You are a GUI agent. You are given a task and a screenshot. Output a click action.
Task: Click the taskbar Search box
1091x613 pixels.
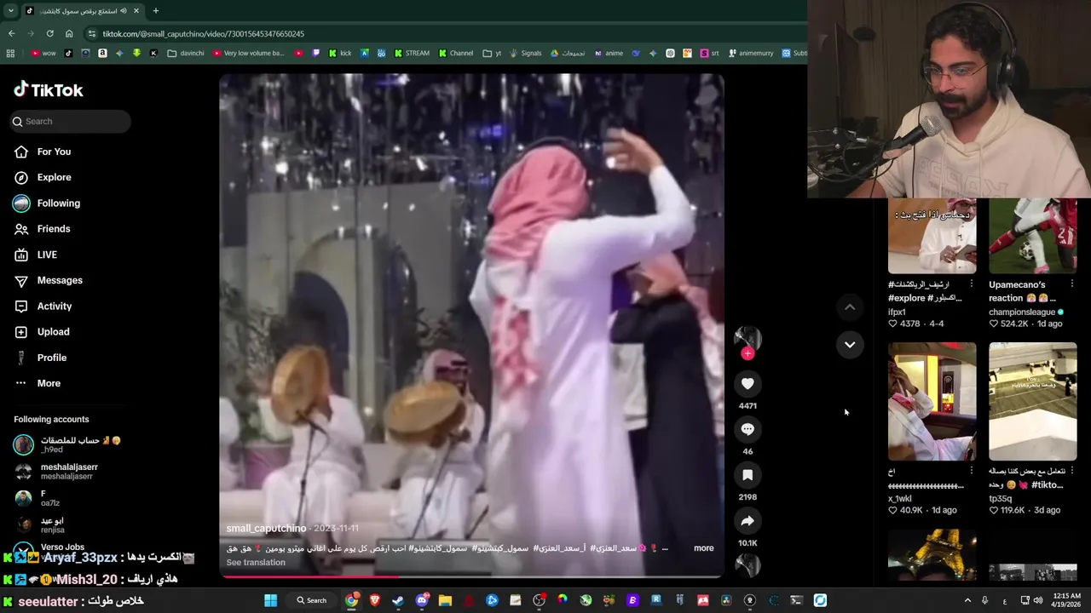(x=312, y=600)
